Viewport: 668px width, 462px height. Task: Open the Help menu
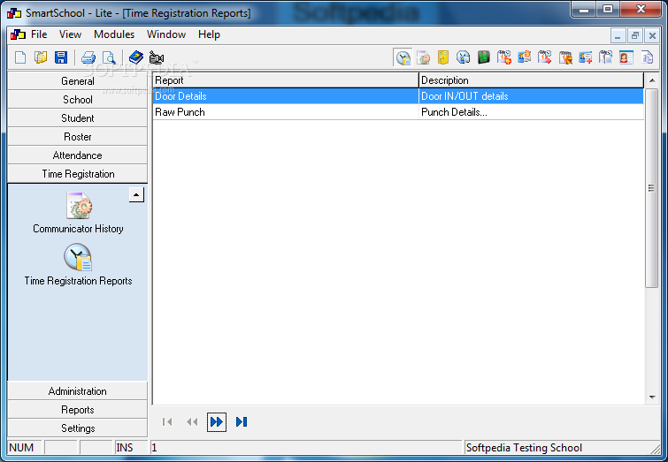[x=209, y=34]
